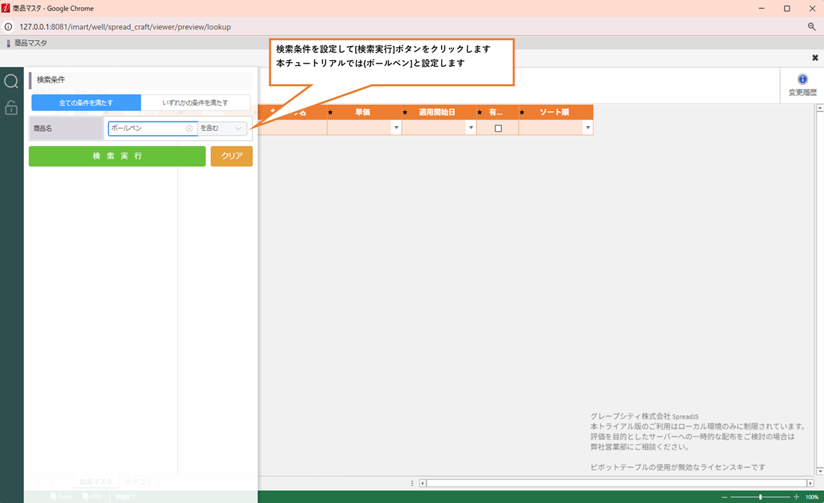Click the browser zoom magnifier icon

(x=812, y=27)
